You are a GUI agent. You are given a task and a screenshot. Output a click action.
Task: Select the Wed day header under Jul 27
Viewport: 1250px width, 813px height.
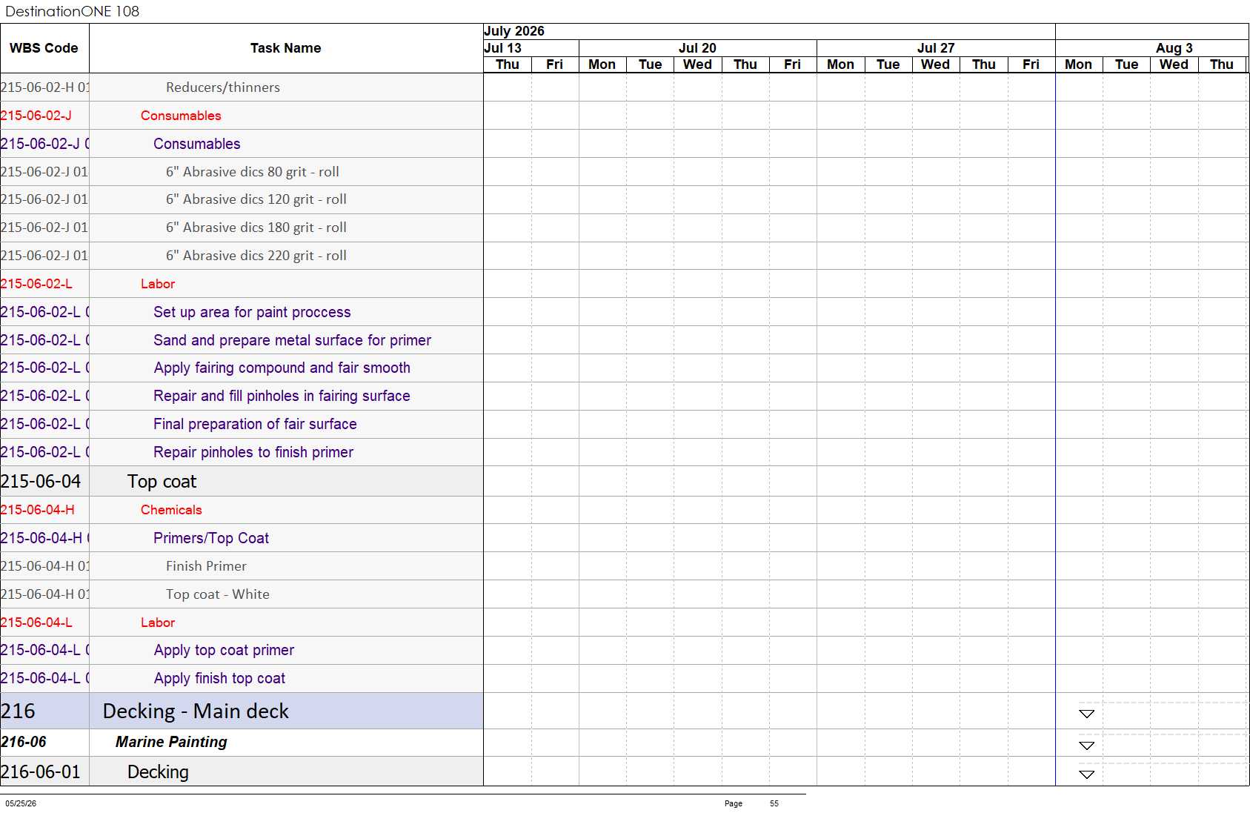tap(936, 64)
